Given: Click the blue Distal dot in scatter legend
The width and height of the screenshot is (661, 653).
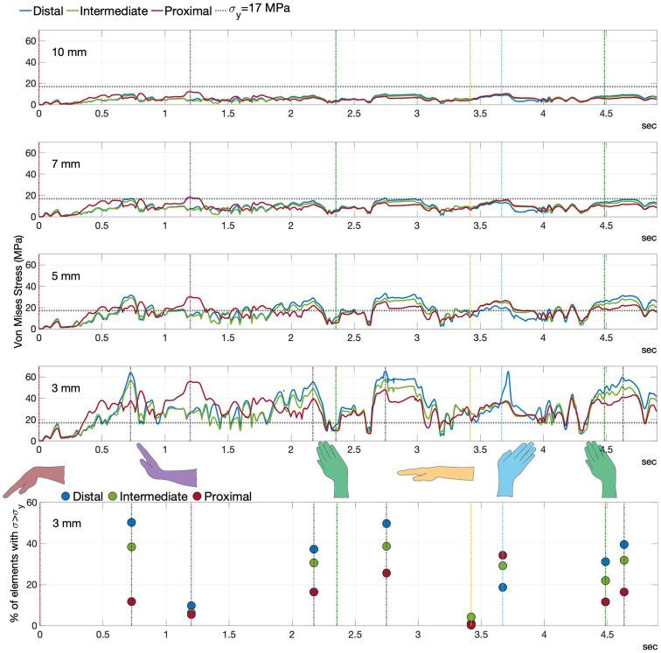Looking at the screenshot, I should [69, 497].
